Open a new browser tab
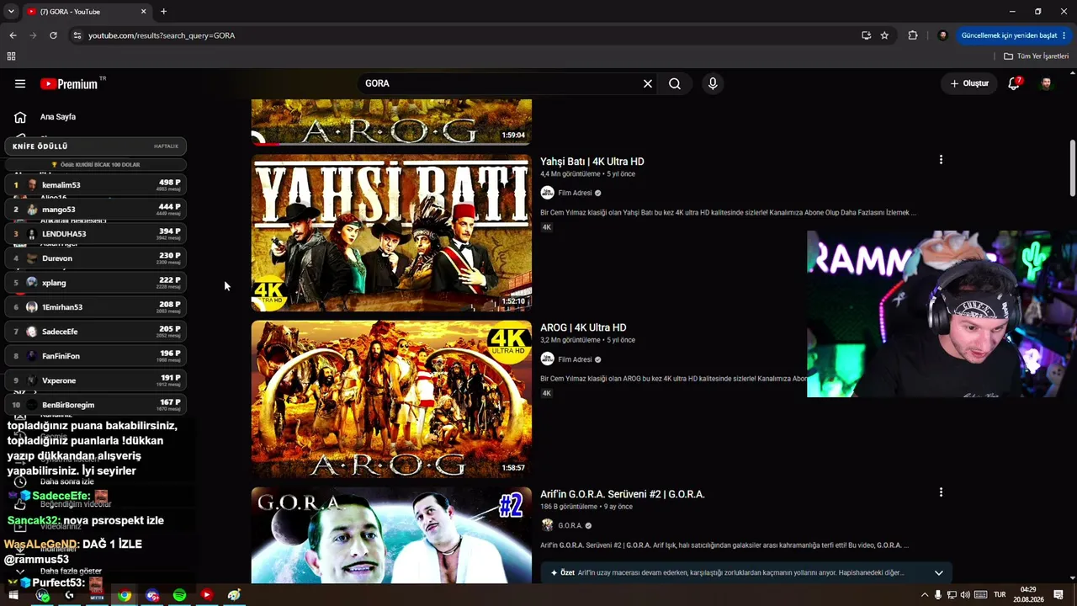 point(163,12)
